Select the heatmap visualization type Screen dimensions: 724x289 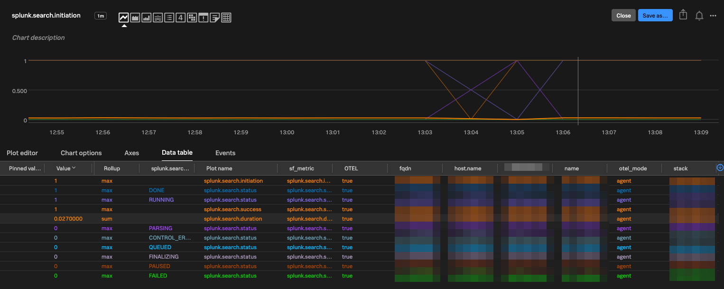click(x=192, y=18)
